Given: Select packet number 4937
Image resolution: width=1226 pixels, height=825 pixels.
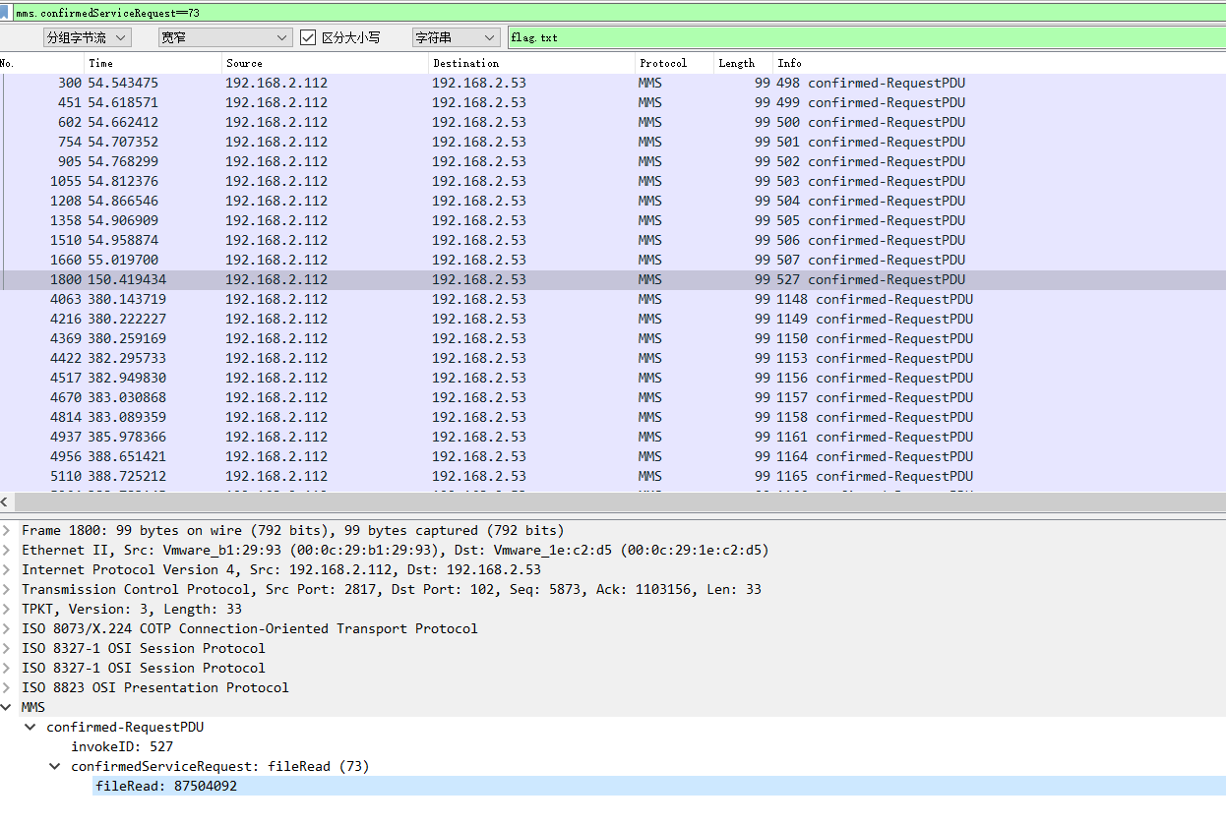Looking at the screenshot, I should click(613, 437).
